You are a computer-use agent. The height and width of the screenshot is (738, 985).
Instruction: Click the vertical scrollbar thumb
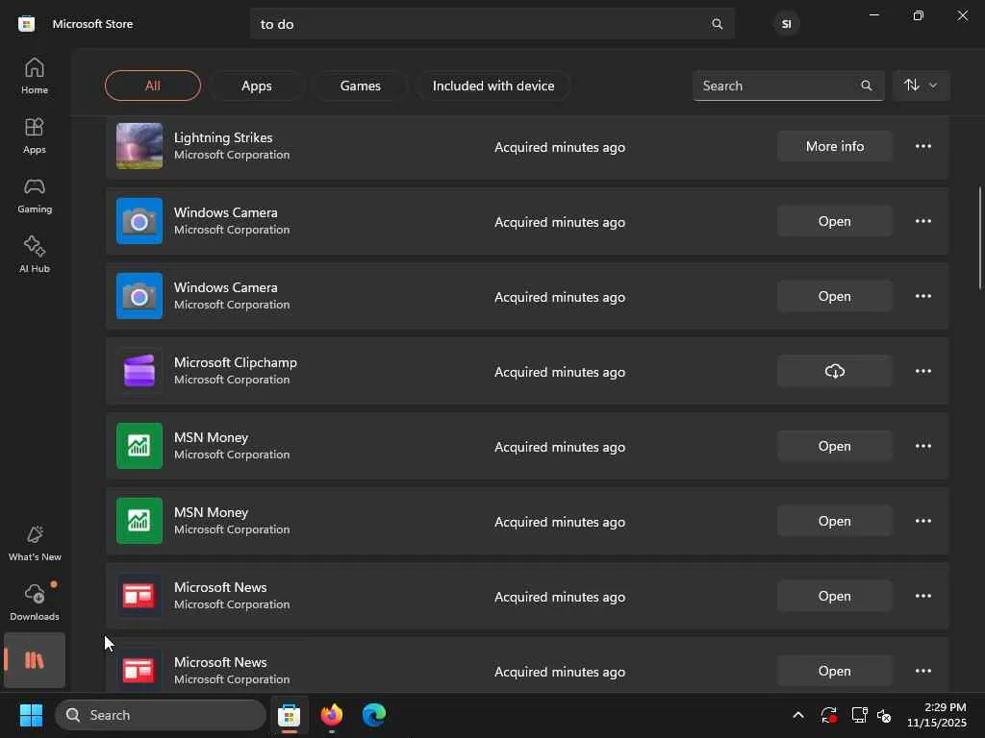pos(980,238)
